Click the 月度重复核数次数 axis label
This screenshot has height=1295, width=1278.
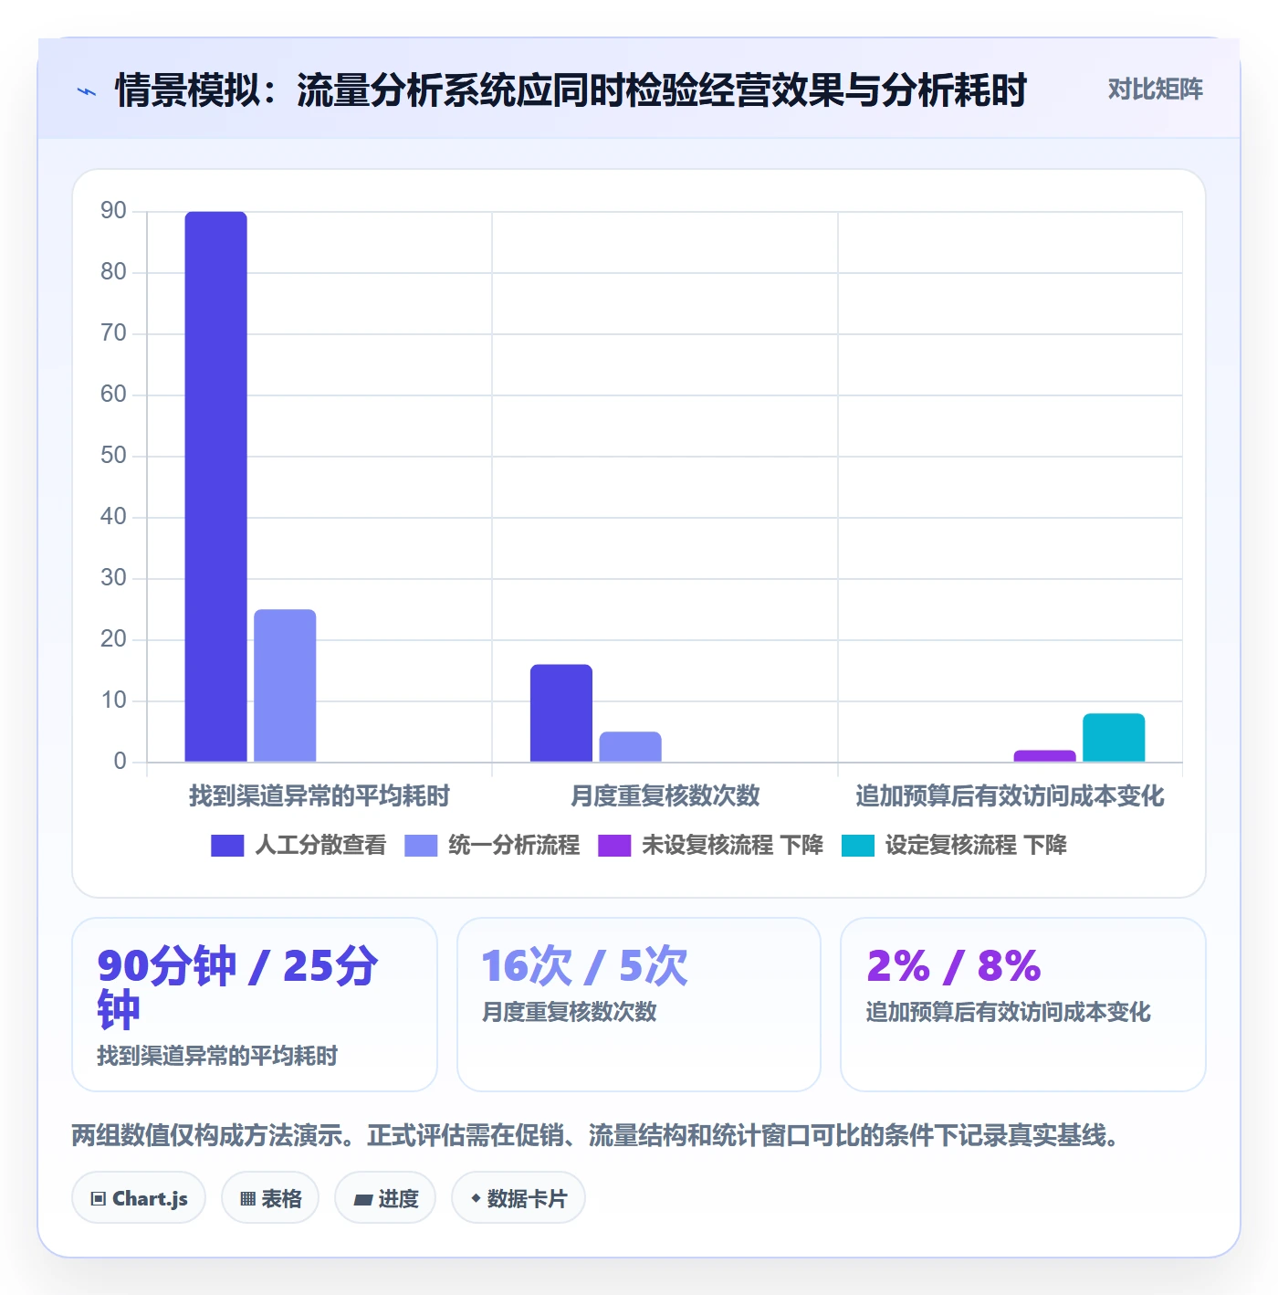point(665,795)
